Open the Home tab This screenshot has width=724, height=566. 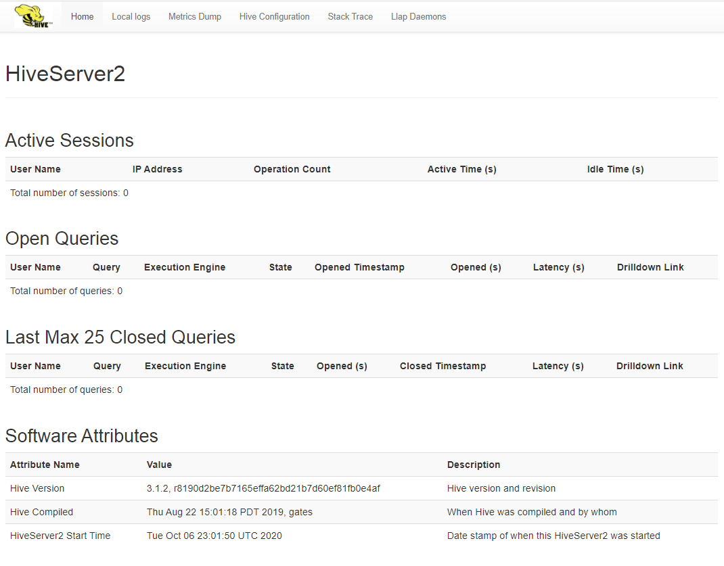82,17
